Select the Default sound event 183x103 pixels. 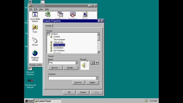coord(59,45)
